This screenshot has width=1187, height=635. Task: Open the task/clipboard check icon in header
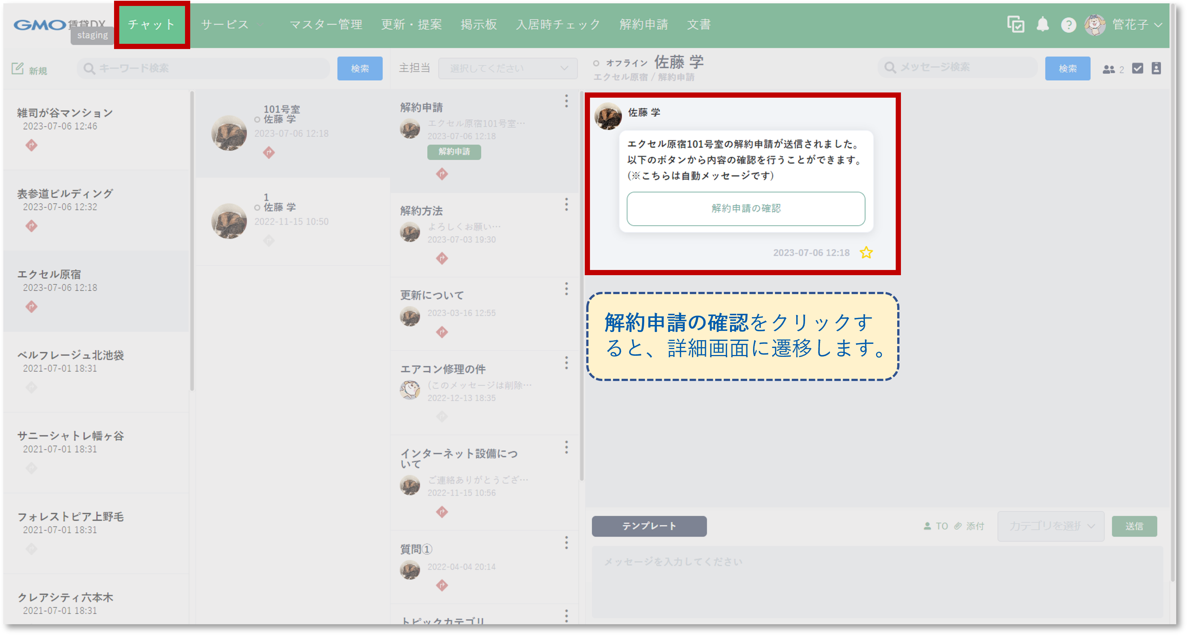[1016, 25]
